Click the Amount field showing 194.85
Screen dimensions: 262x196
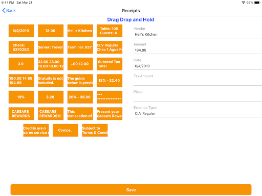click(x=198, y=50)
